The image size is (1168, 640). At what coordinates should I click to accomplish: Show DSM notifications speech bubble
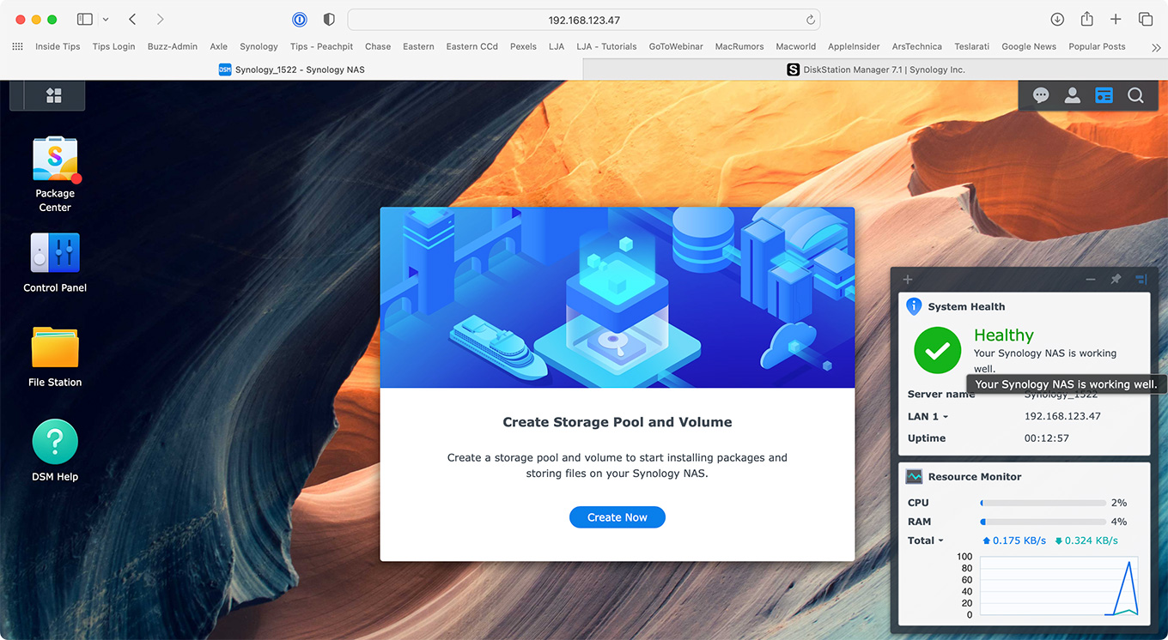tap(1041, 95)
